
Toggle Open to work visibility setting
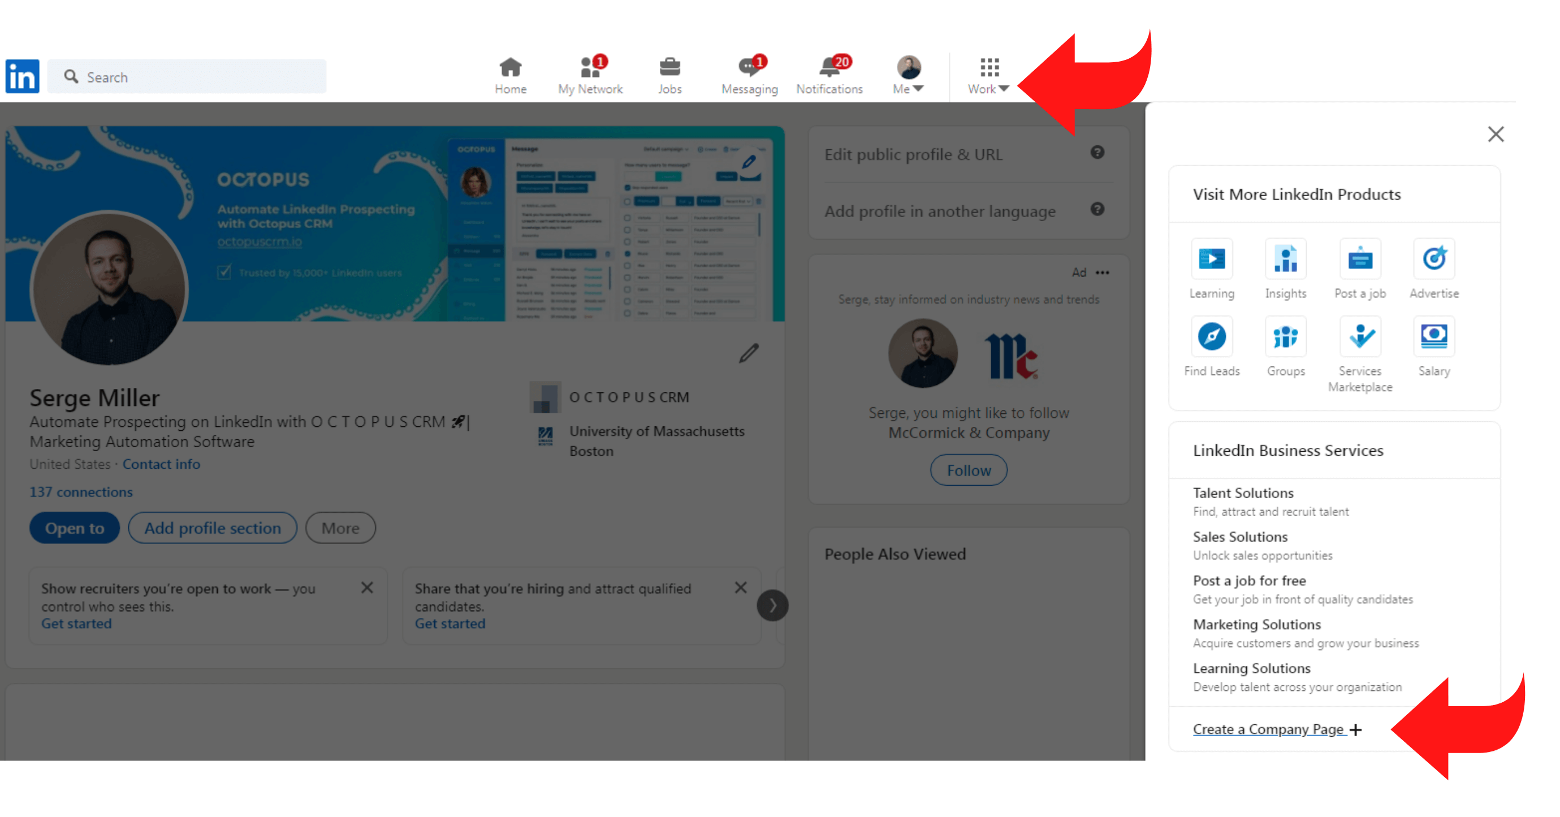pos(74,527)
